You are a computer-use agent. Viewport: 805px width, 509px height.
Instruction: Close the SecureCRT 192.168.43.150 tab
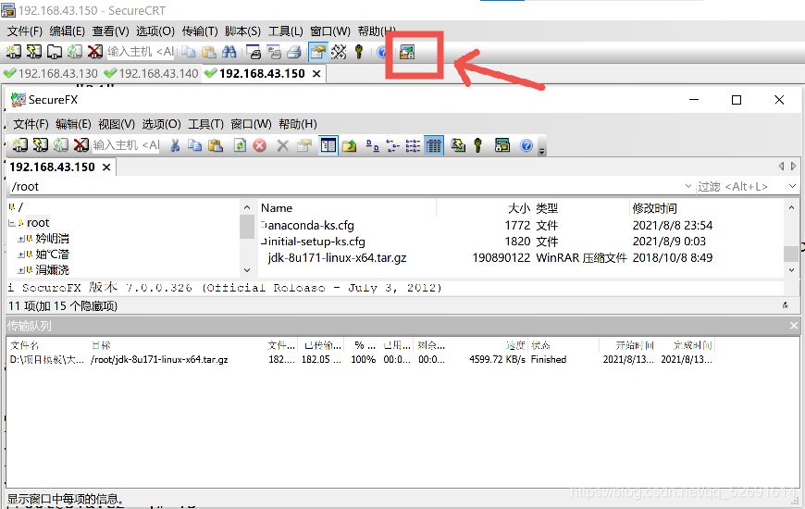pos(316,74)
